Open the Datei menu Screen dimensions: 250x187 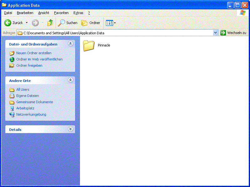[x=8, y=13]
